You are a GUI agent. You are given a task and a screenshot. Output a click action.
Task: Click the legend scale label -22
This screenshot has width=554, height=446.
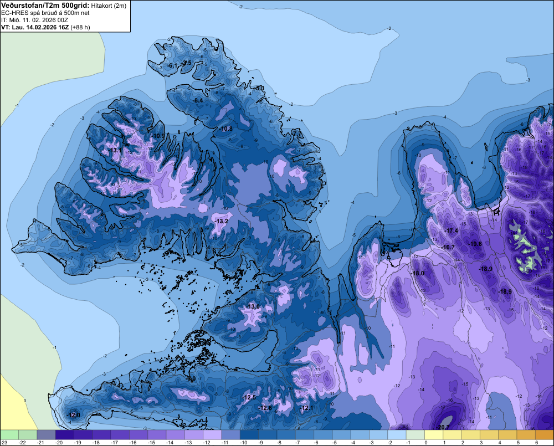22,443
